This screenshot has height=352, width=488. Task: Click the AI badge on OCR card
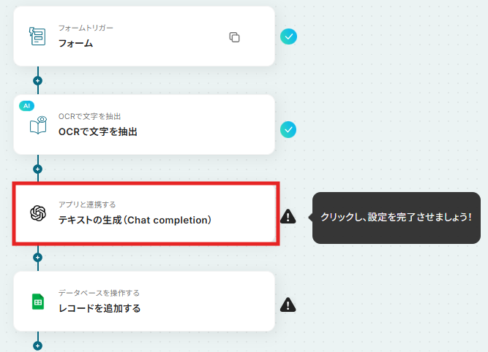coord(27,106)
